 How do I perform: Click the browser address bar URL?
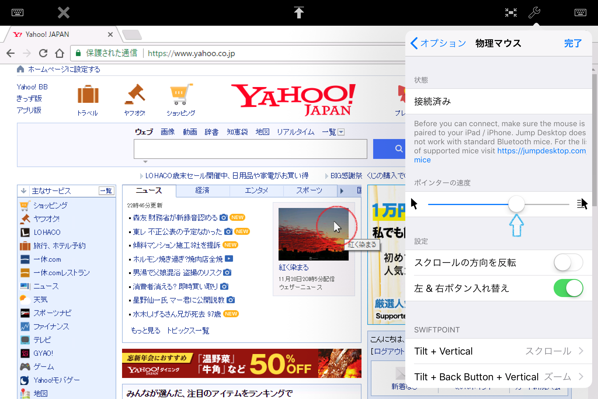click(x=191, y=53)
